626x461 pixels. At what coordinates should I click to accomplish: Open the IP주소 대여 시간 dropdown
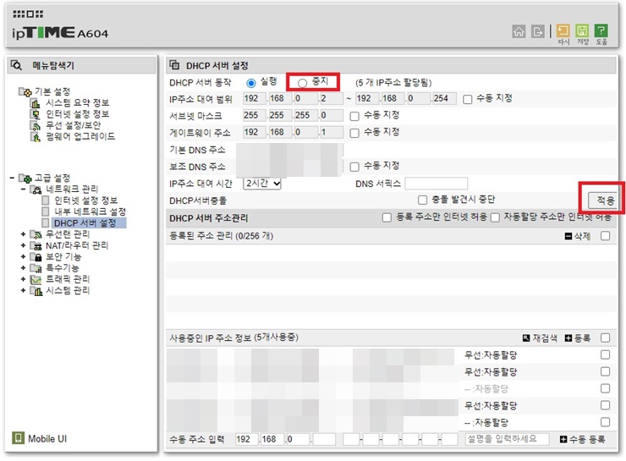point(262,184)
